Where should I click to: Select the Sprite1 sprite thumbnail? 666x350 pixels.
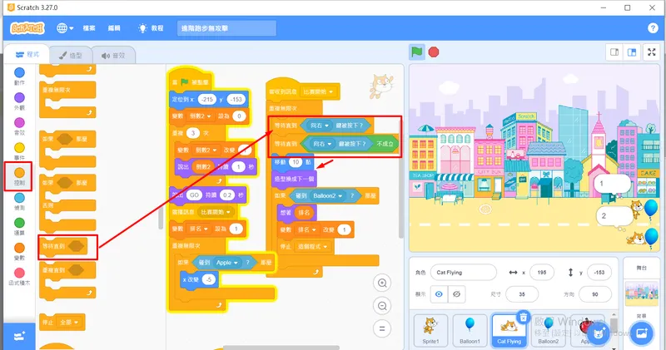(430, 331)
